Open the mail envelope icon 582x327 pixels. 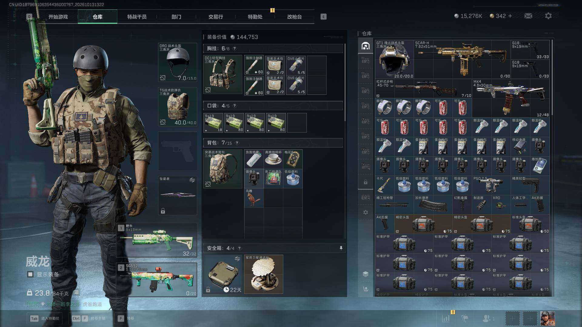[528, 16]
